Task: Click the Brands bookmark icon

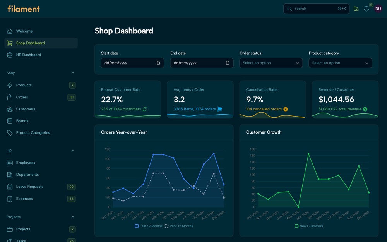Action: (x=10, y=121)
